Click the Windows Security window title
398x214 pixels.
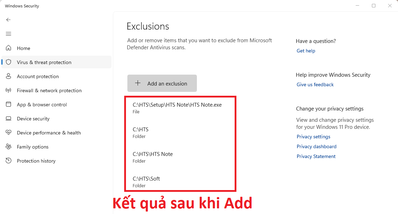pyautogui.click(x=22, y=6)
